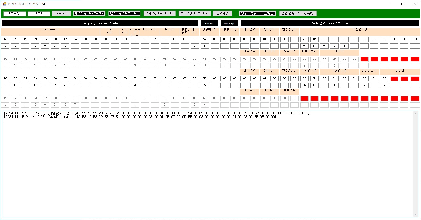Click the character cell containing W
Image resolution: width=421 pixels, height=220 pixels.
324,46
